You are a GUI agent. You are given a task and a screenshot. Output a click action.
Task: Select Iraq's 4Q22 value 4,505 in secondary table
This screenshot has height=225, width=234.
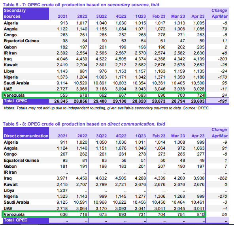[x=121, y=59]
